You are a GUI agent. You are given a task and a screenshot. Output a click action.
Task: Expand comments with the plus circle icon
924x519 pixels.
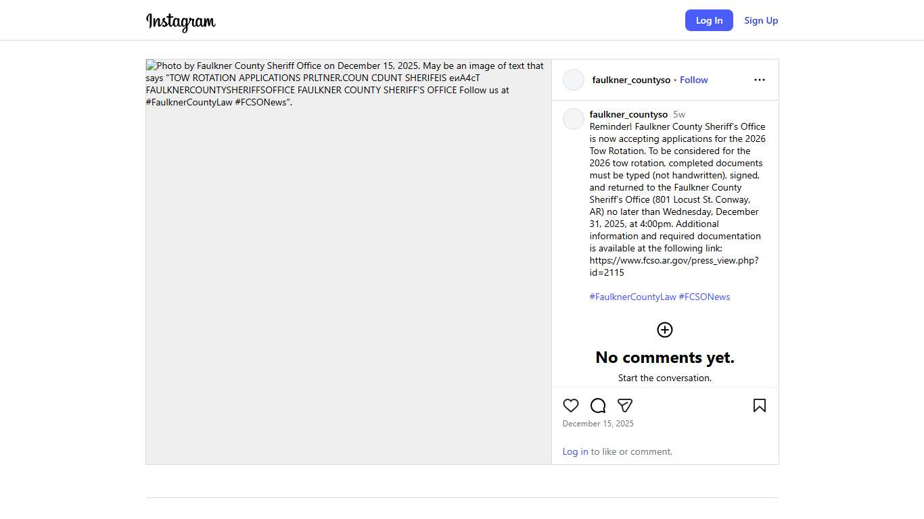665,330
